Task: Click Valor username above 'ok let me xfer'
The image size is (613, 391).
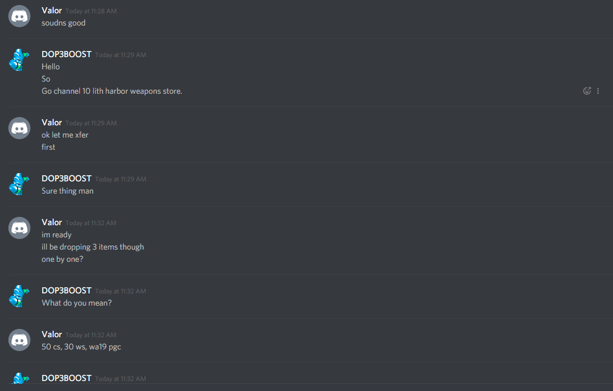Action: [52, 123]
